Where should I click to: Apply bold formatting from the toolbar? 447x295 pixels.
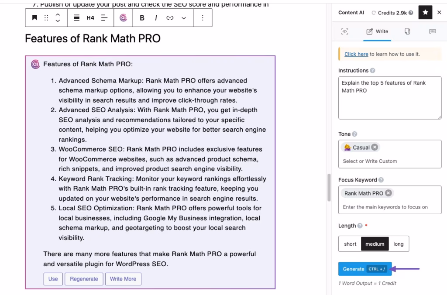click(141, 17)
